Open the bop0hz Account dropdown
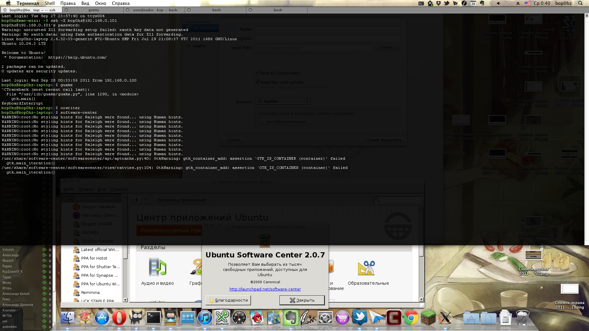This screenshot has width=589, height=331. click(x=283, y=101)
